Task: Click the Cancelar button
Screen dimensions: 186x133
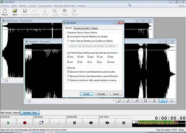Action: [x=101, y=94]
